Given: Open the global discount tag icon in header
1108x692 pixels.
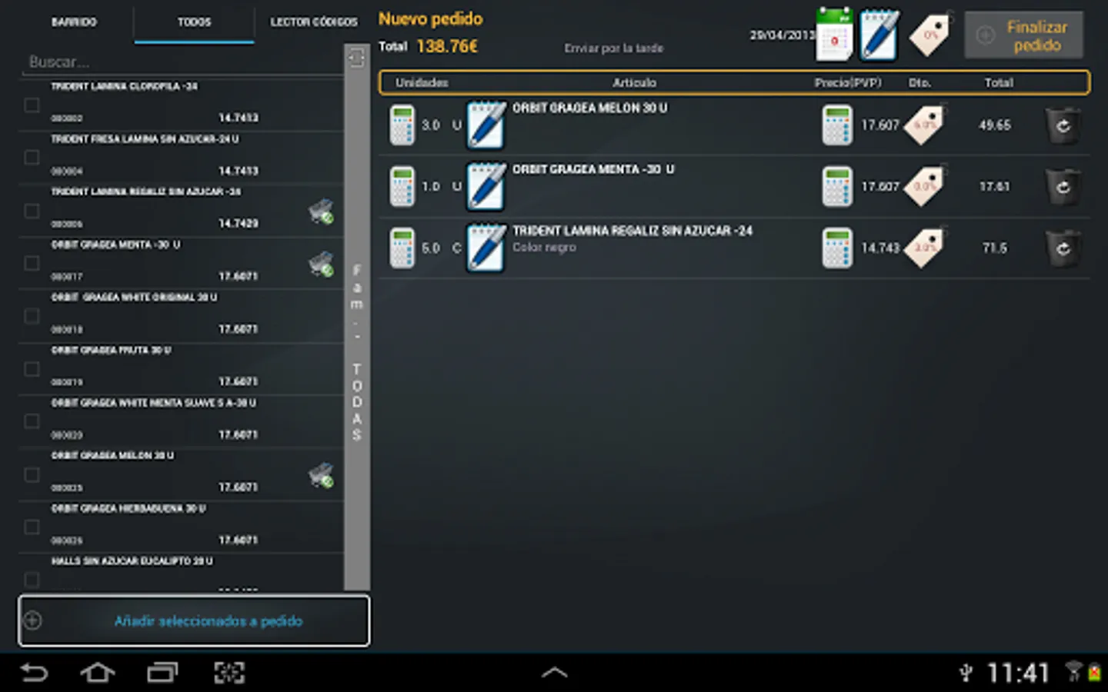Looking at the screenshot, I should pyautogui.click(x=929, y=35).
